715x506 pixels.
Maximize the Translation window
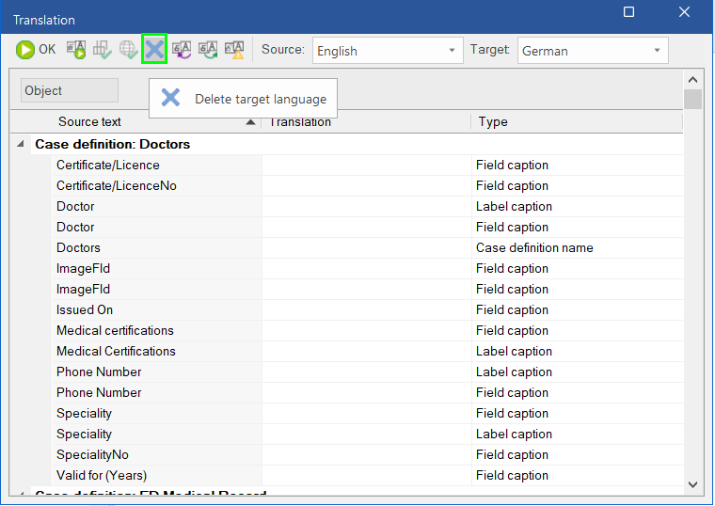[628, 12]
